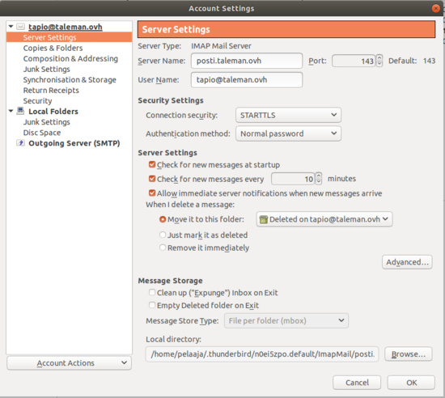
Task: Click the Local directory path field
Action: 262,354
